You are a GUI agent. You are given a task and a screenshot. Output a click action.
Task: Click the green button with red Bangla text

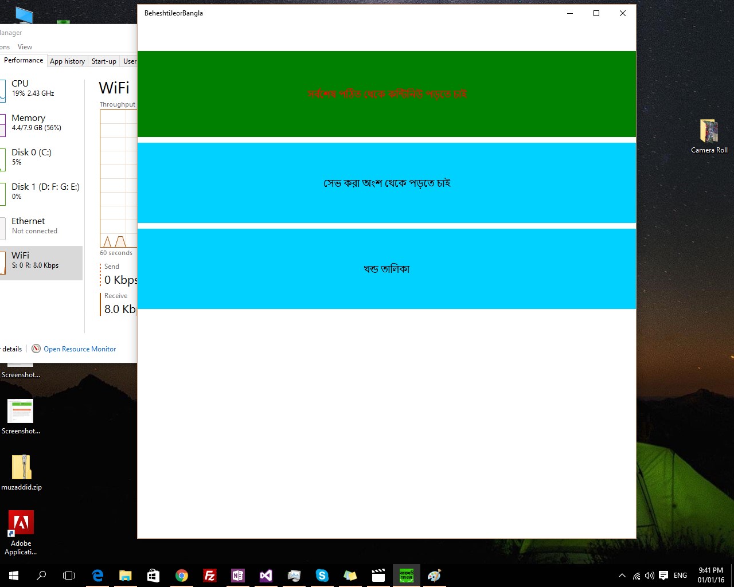tap(386, 94)
